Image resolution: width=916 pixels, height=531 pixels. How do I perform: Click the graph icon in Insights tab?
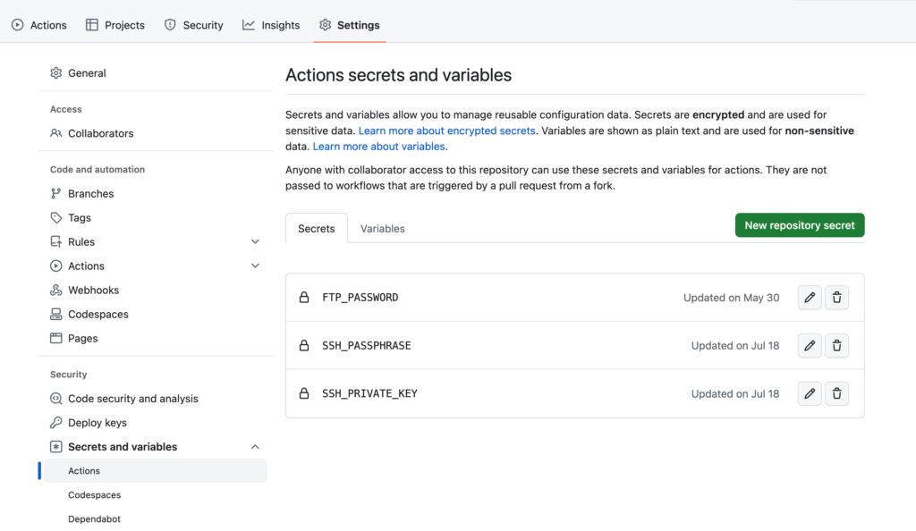(249, 24)
